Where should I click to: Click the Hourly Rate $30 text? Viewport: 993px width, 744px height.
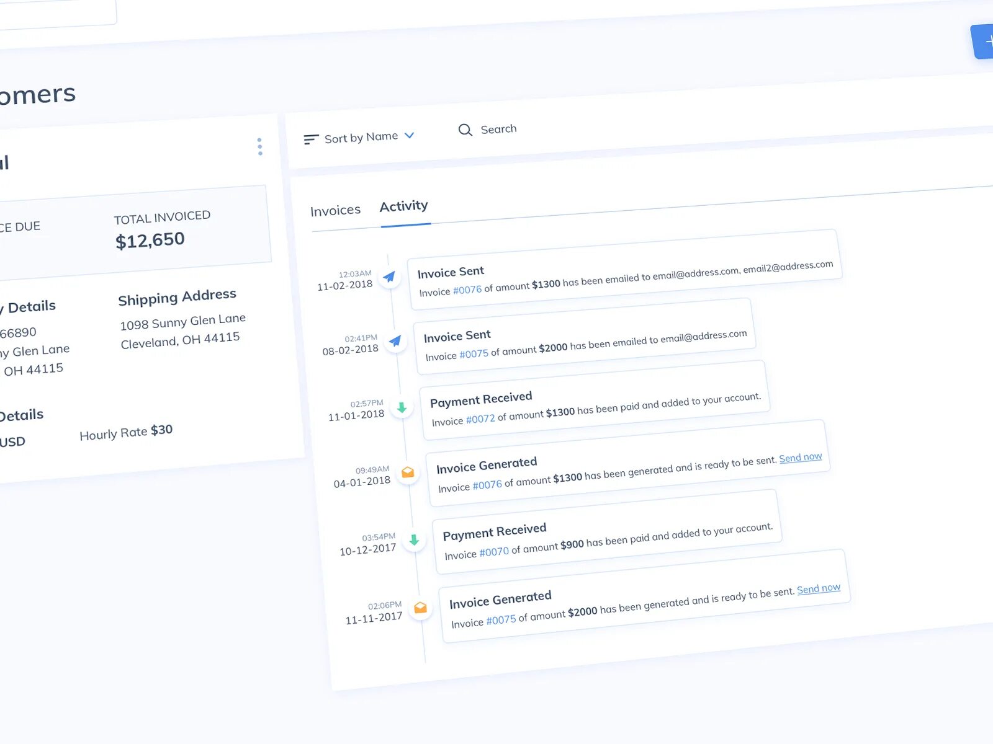[126, 432]
